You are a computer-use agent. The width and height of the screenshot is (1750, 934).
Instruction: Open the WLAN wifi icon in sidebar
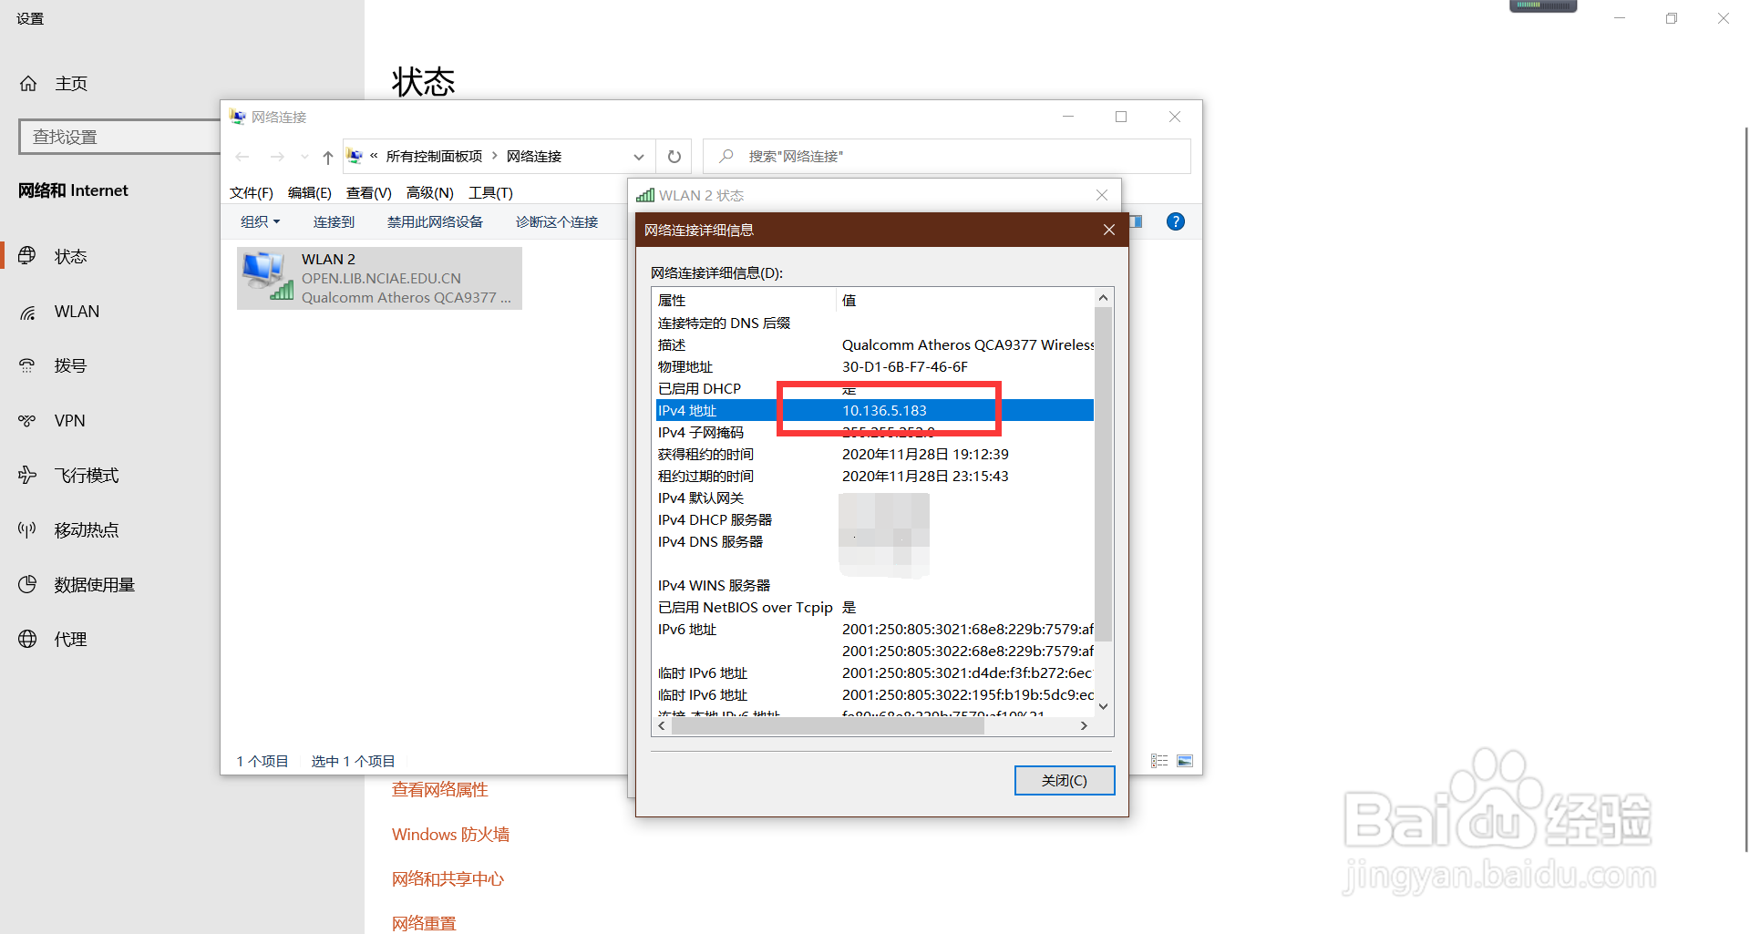coord(28,312)
